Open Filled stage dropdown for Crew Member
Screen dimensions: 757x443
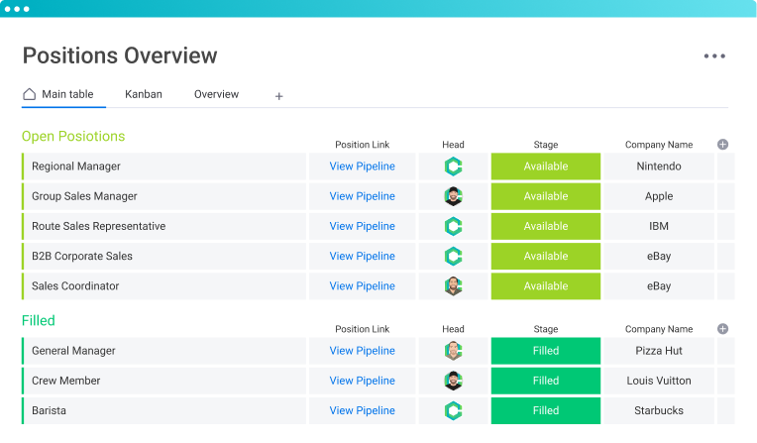(545, 381)
